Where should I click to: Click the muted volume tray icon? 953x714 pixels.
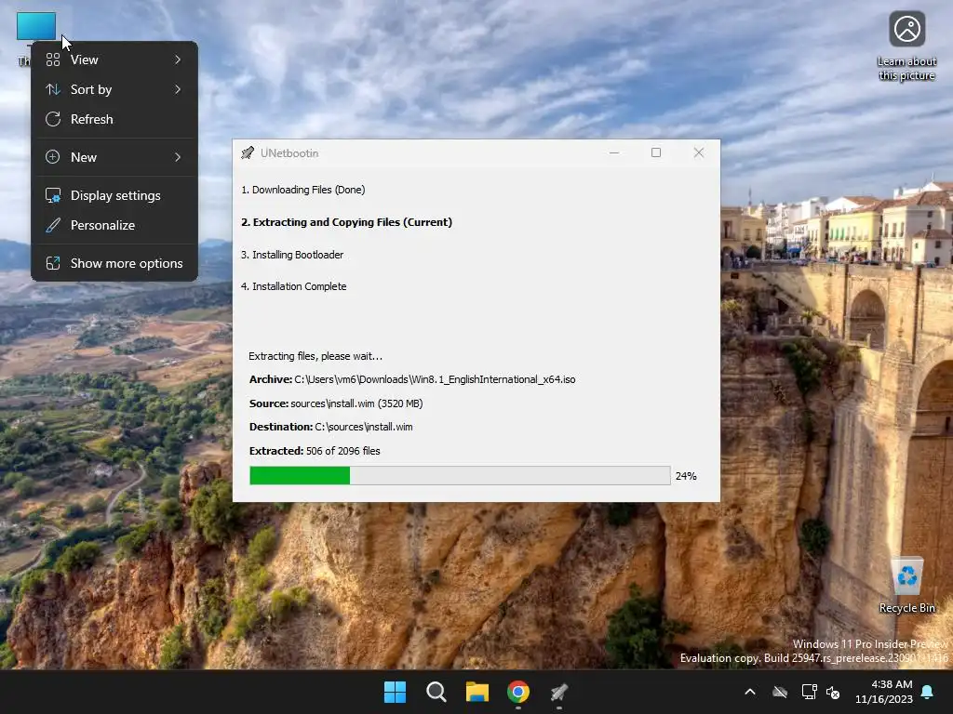coord(833,692)
